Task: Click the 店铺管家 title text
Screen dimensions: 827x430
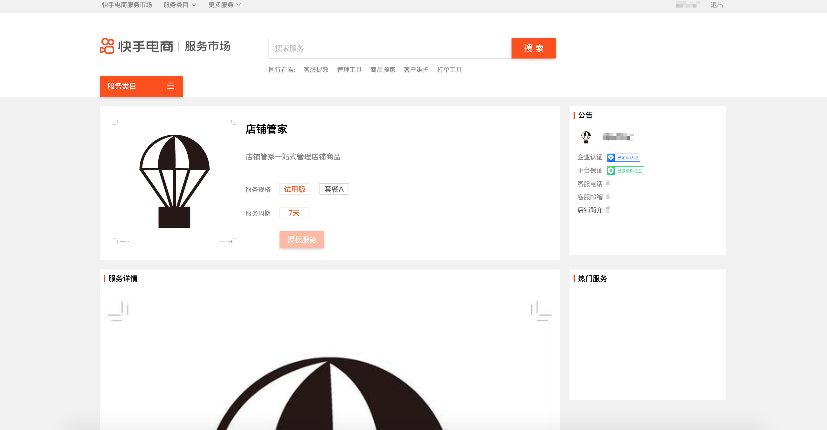Action: [266, 129]
